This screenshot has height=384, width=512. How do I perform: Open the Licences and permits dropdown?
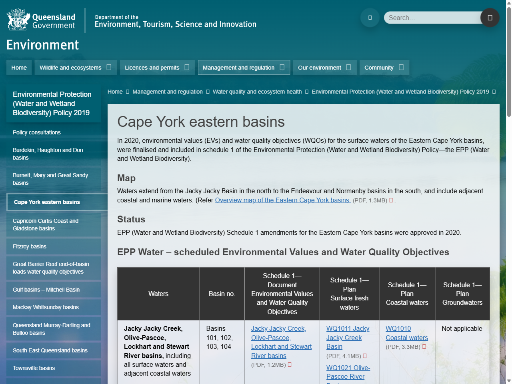(x=187, y=67)
